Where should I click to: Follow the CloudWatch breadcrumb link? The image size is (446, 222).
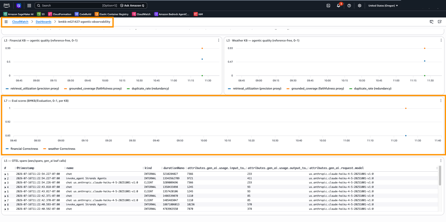[20, 22]
